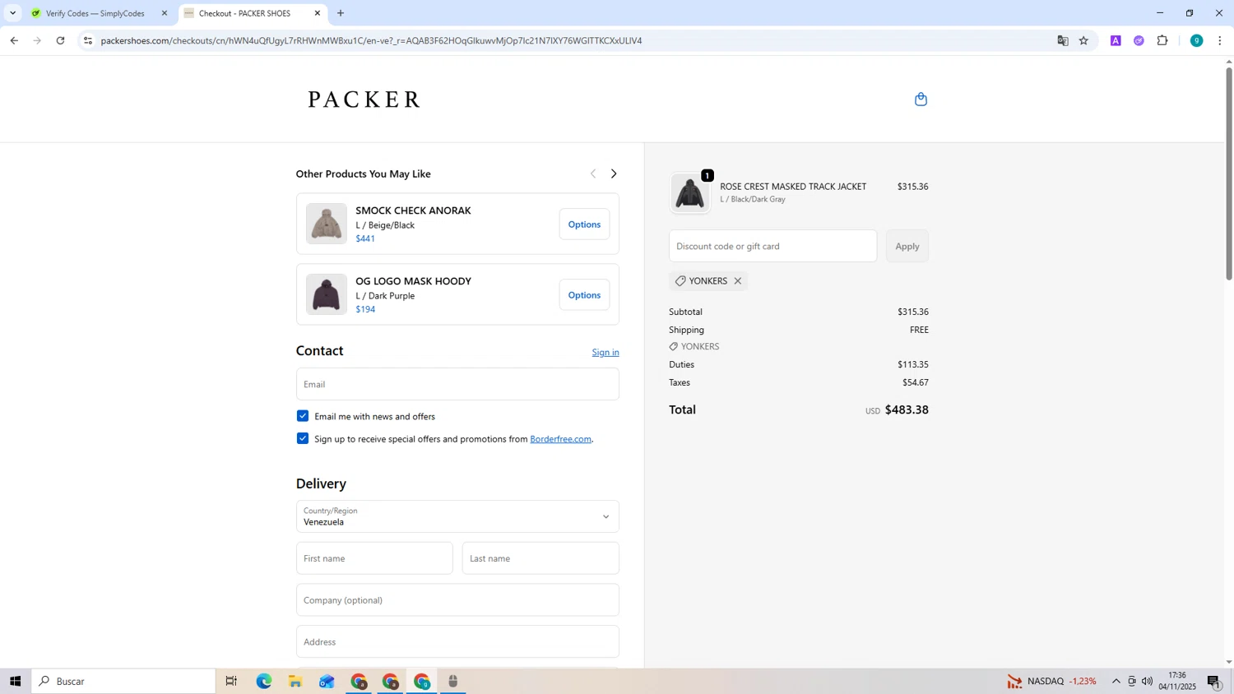Close the Verify Codes SimplyCodes tab

(x=165, y=13)
